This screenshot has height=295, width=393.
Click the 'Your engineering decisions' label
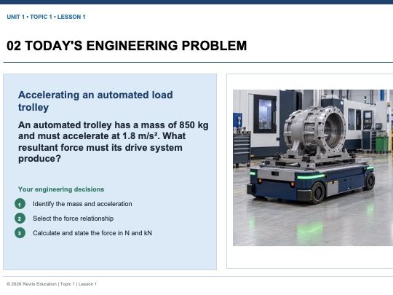pyautogui.click(x=61, y=189)
